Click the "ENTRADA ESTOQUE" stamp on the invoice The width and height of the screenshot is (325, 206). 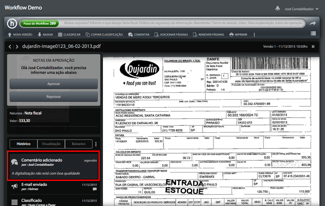click(184, 187)
